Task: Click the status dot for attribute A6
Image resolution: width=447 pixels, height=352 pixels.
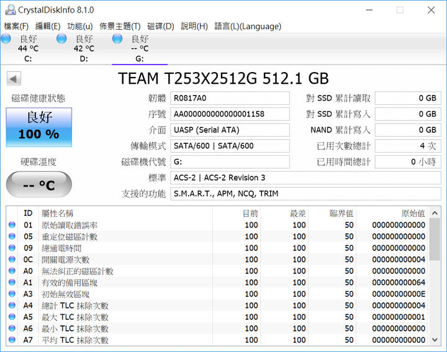Action: pos(12,328)
